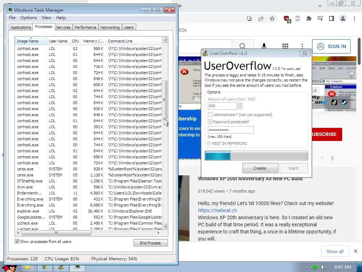Open the Chrome profile avatar icon
Image resolution: width=362 pixels, height=272 pixels.
click(x=343, y=18)
